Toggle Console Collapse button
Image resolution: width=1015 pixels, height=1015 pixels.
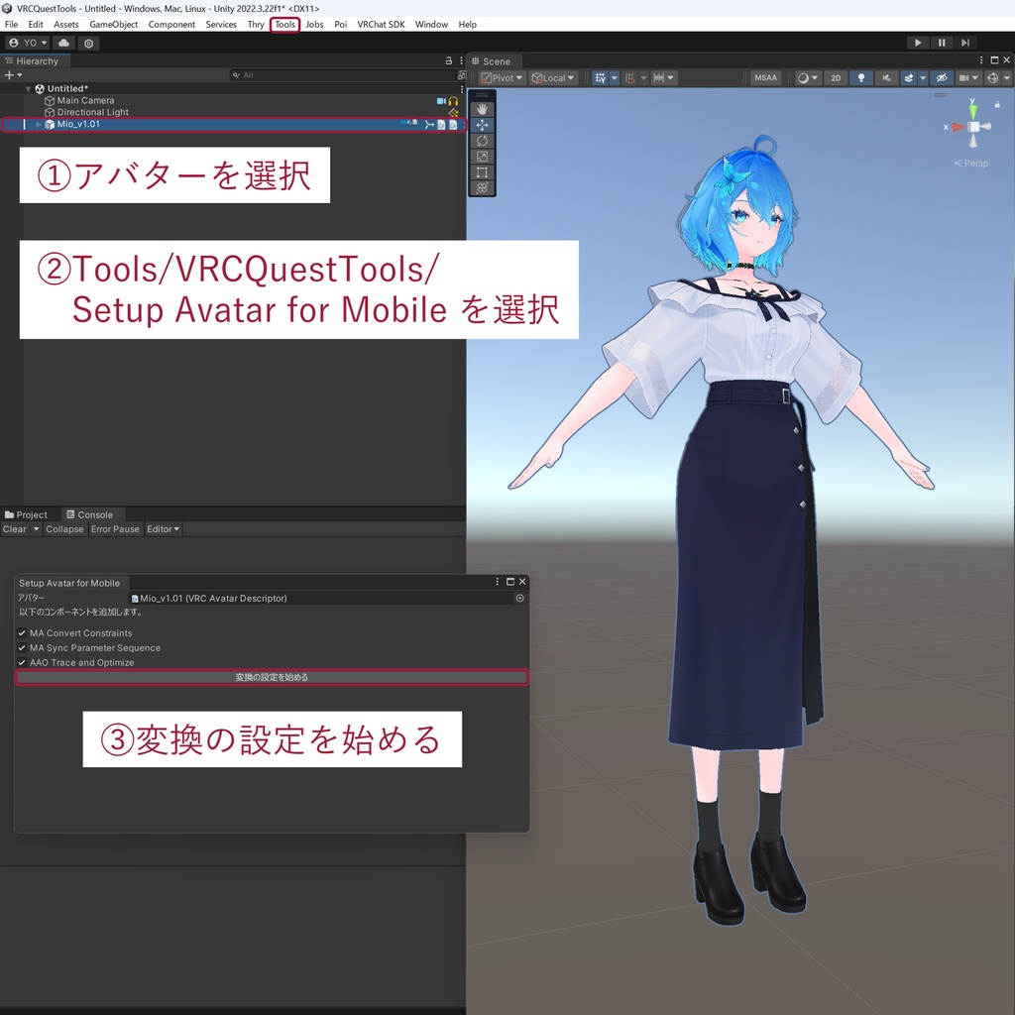coord(64,529)
